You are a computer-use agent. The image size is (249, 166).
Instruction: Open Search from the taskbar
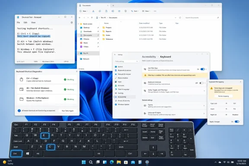click(x=91, y=162)
